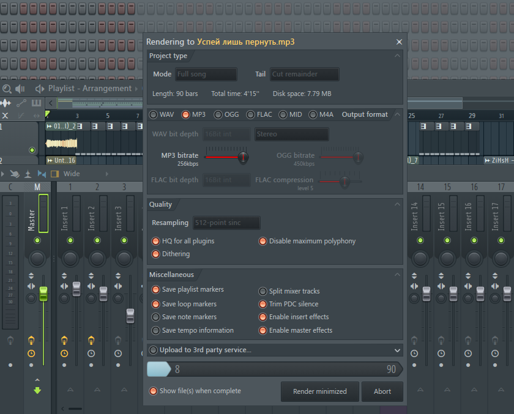Click the playlist speaker audition icon
This screenshot has width=514, height=414.
pyautogui.click(x=20, y=89)
